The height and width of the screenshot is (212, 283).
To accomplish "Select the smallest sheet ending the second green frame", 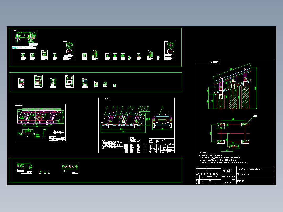I will click(115, 86).
